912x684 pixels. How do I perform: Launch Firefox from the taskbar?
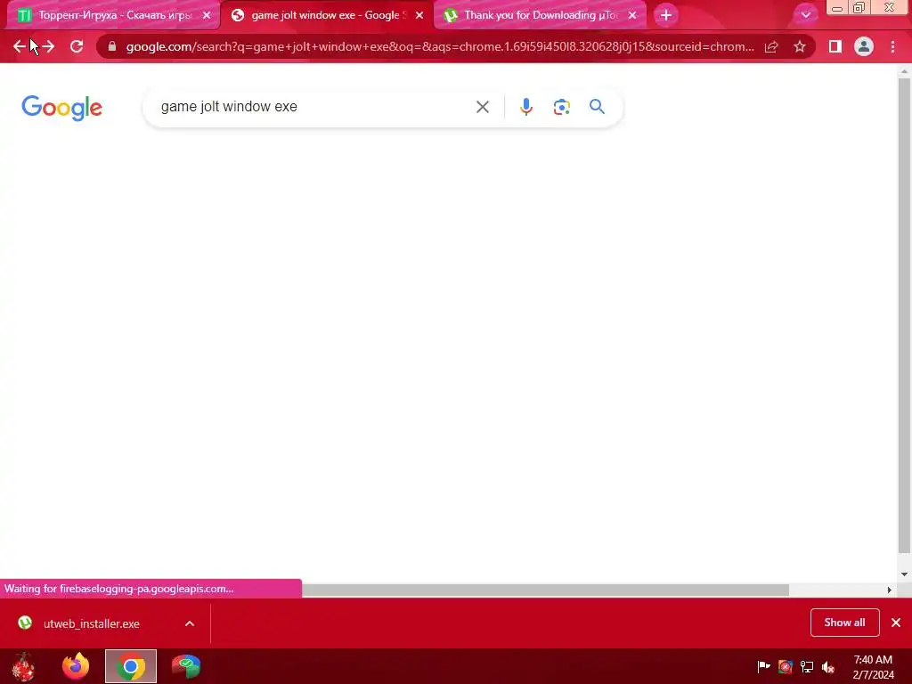76,666
